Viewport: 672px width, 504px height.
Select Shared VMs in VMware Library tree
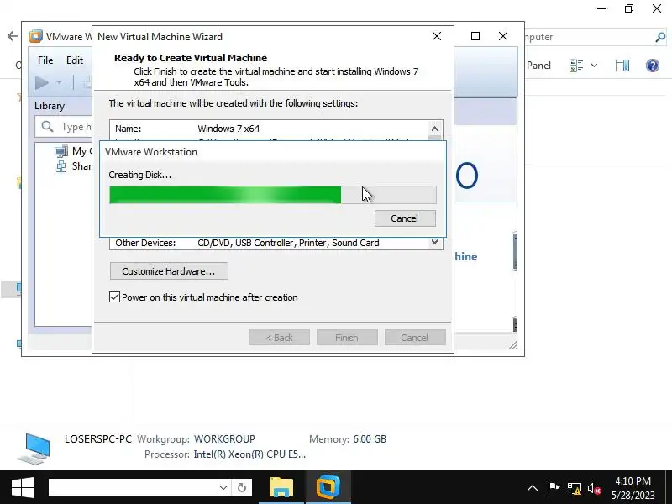coord(73,166)
